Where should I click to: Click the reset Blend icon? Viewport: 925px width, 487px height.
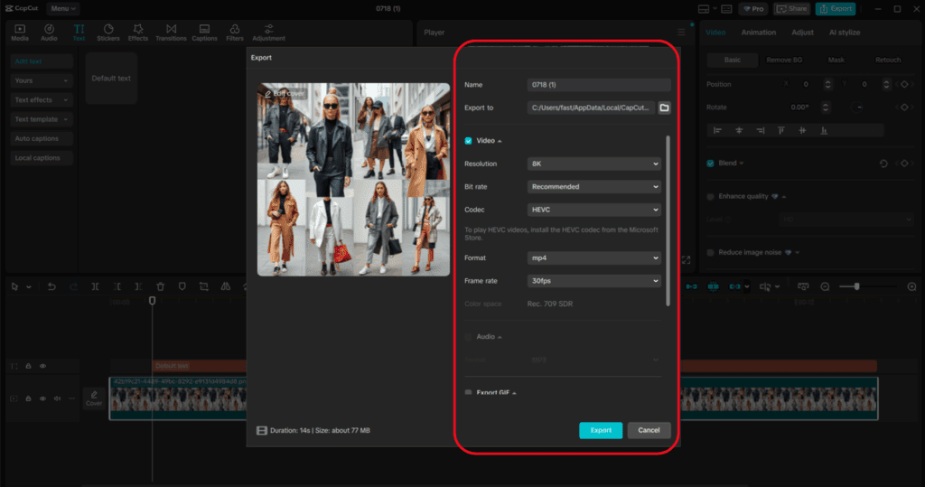[x=883, y=164]
